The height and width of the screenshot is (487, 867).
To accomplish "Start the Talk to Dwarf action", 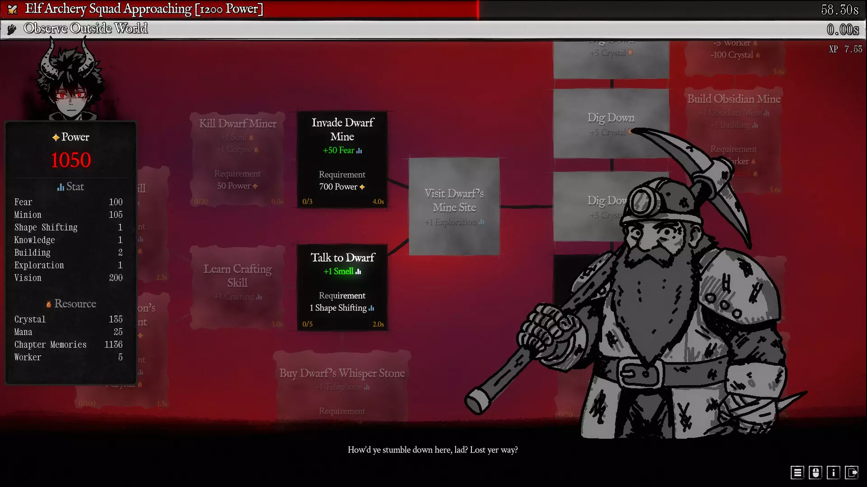I will [x=342, y=288].
